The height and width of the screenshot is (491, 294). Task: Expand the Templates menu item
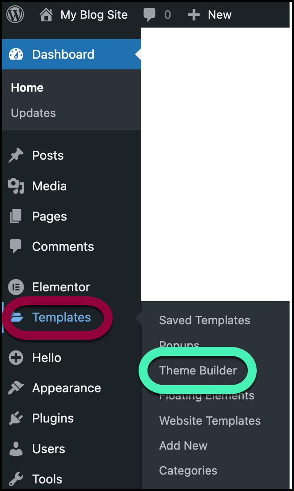tap(61, 318)
